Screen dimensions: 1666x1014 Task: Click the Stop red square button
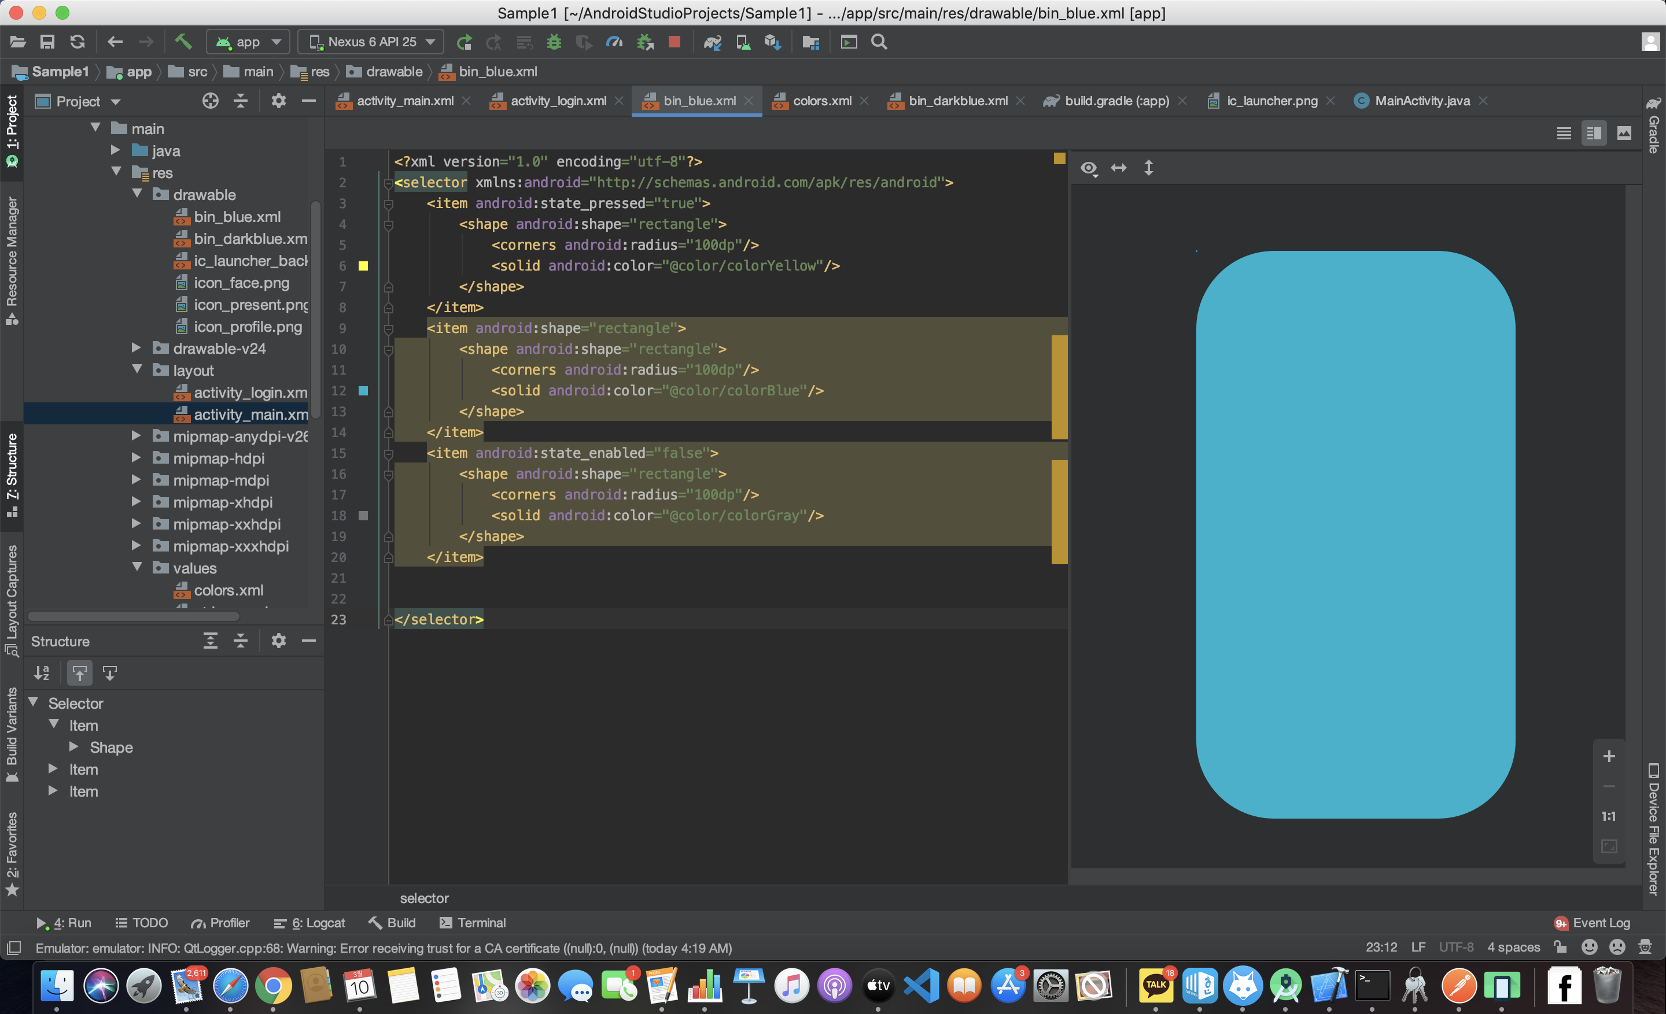[x=674, y=42]
